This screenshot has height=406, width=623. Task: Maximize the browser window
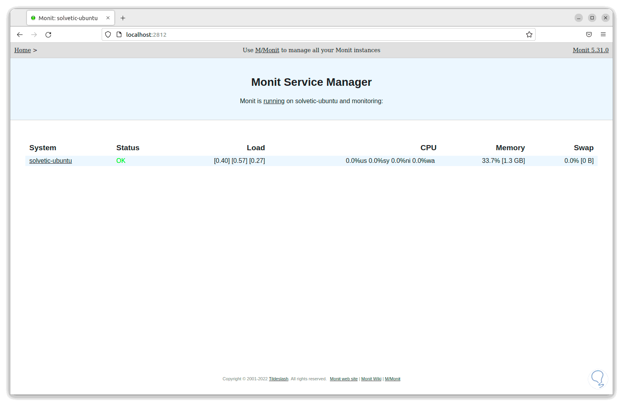tap(592, 18)
